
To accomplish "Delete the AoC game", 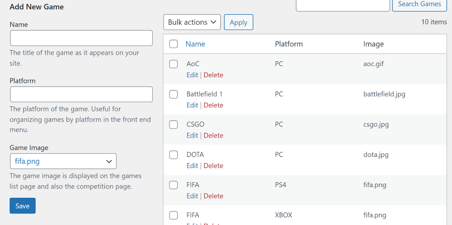I will (x=213, y=75).
